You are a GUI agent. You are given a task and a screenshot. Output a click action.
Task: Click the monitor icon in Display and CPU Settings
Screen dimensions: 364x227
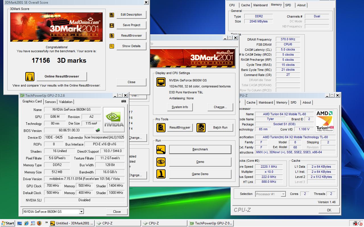(x=161, y=82)
